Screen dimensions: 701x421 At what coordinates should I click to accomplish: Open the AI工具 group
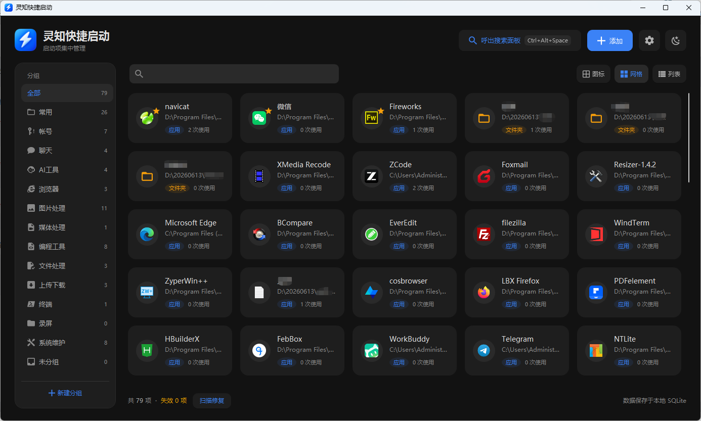(x=67, y=170)
